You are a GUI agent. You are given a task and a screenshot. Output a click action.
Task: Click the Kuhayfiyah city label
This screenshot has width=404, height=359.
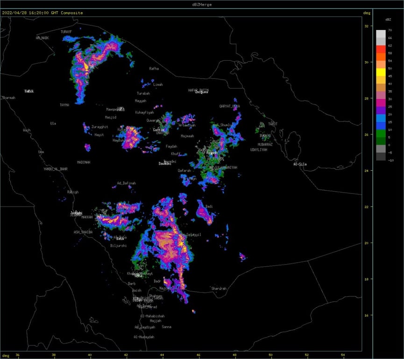[x=144, y=113]
